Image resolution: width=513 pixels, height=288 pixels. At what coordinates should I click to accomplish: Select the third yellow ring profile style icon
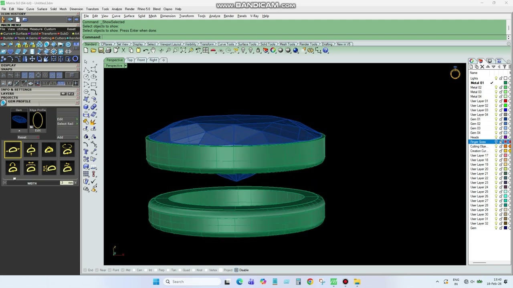pos(49,150)
